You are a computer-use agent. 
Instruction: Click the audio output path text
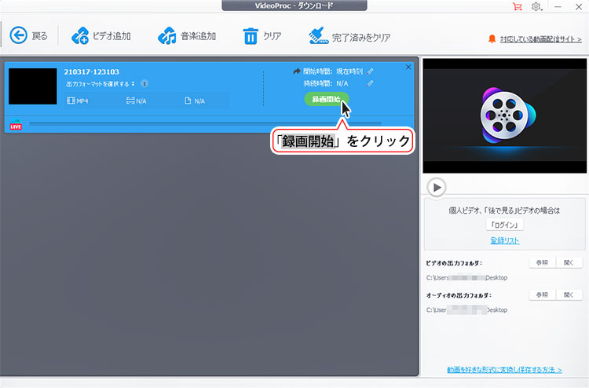tap(466, 310)
